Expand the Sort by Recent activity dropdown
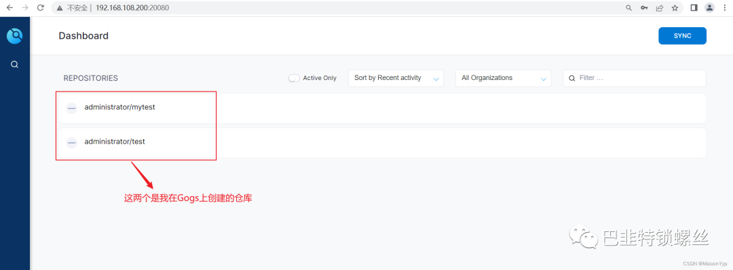The width and height of the screenshot is (733, 270). 396,78
